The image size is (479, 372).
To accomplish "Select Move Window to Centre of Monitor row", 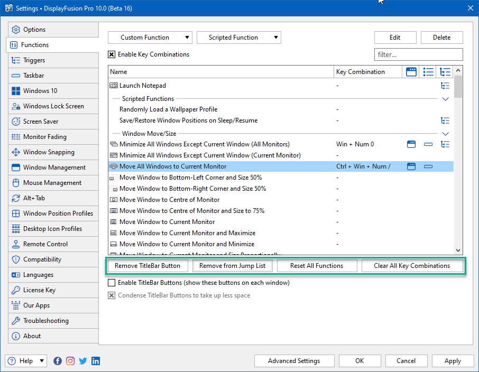I will coord(281,200).
